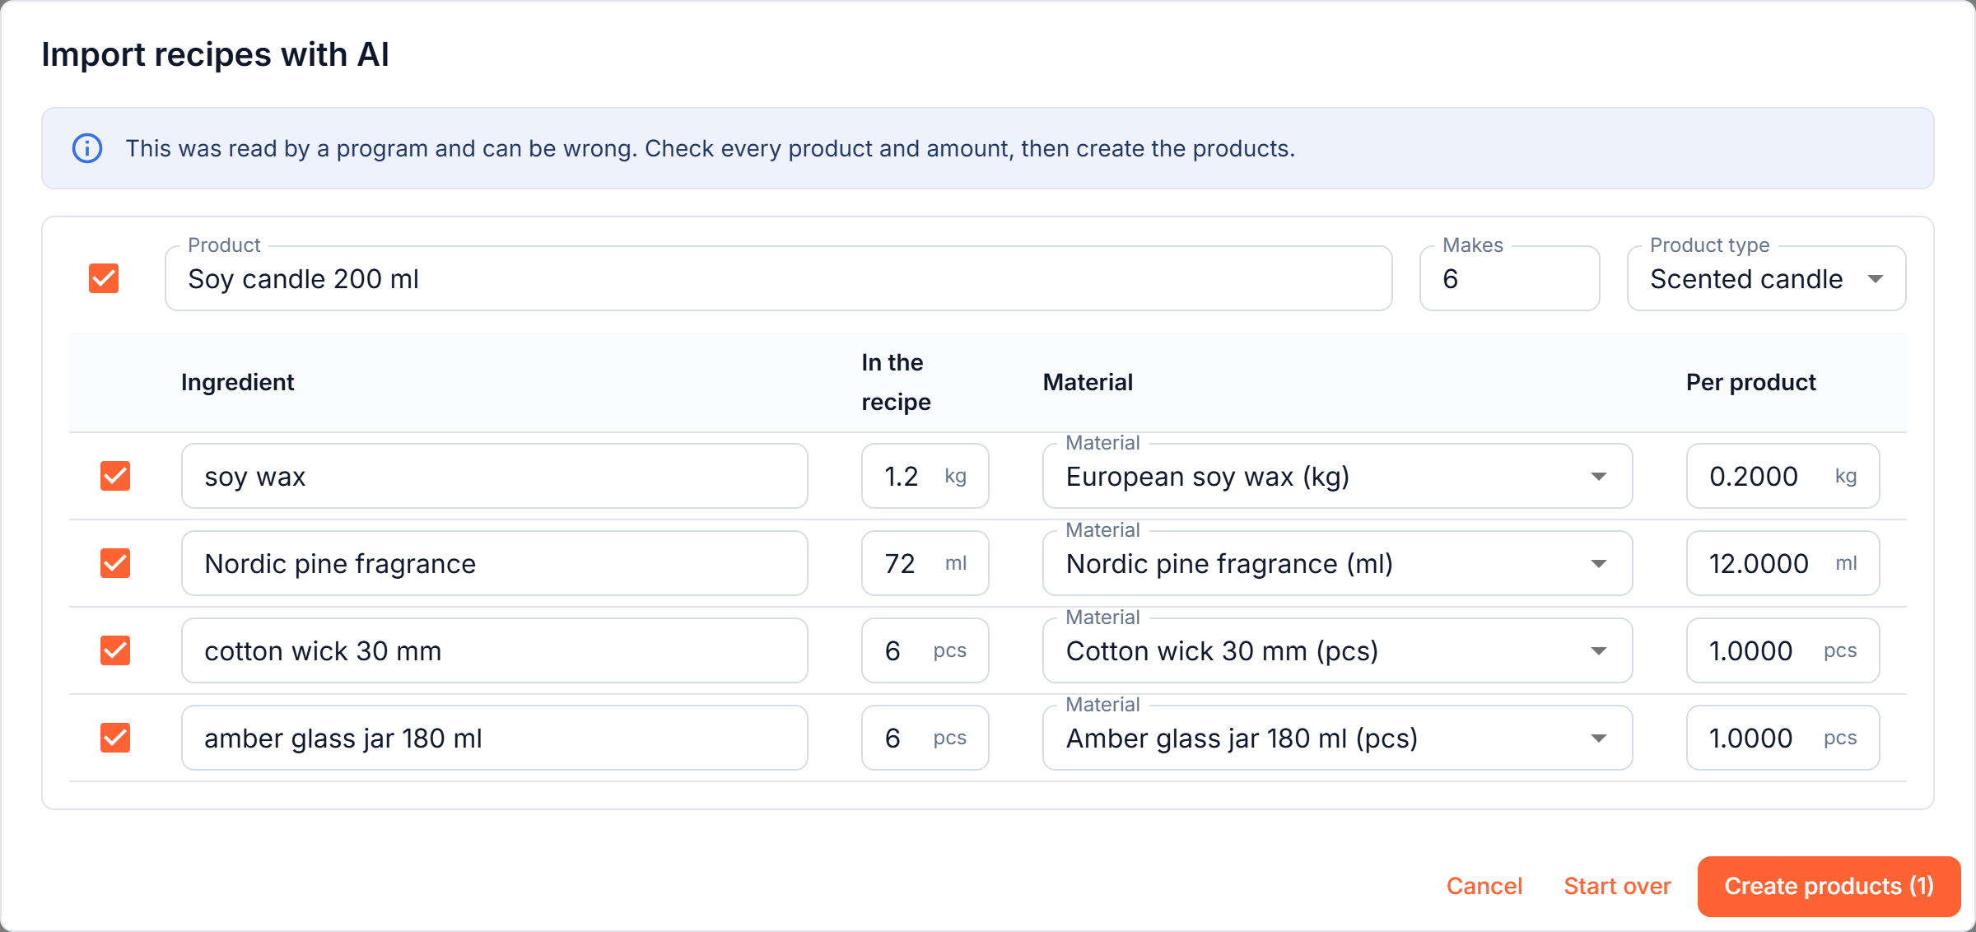Viewport: 1976px width, 932px height.
Task: Open the European soy wax (kg) material dropdown
Action: click(x=1337, y=476)
